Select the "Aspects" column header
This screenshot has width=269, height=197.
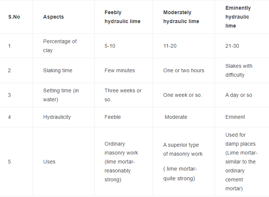coord(53,17)
